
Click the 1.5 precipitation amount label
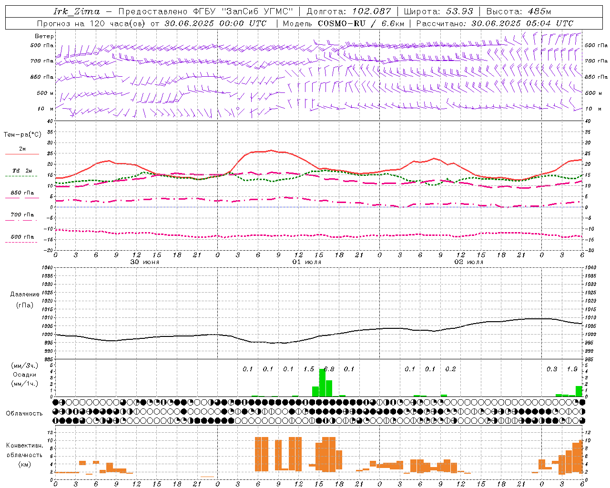coord(309,369)
